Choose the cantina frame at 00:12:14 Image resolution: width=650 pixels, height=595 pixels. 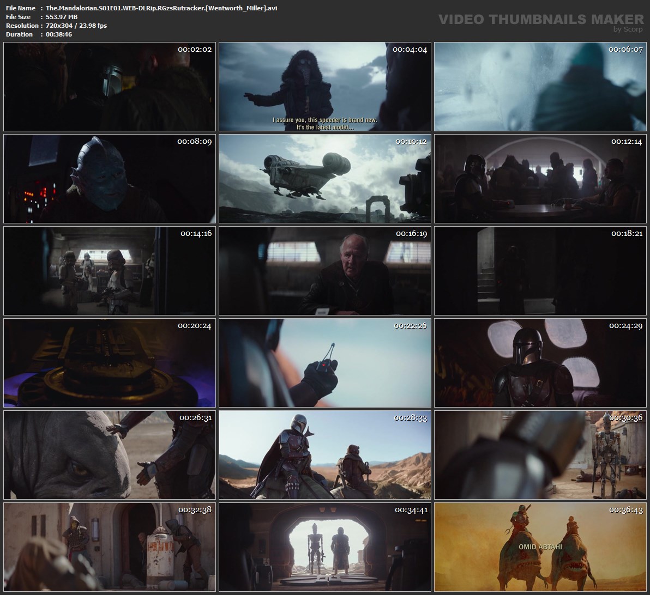click(540, 179)
